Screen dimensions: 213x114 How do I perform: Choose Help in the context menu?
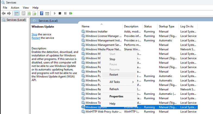click(x=119, y=104)
